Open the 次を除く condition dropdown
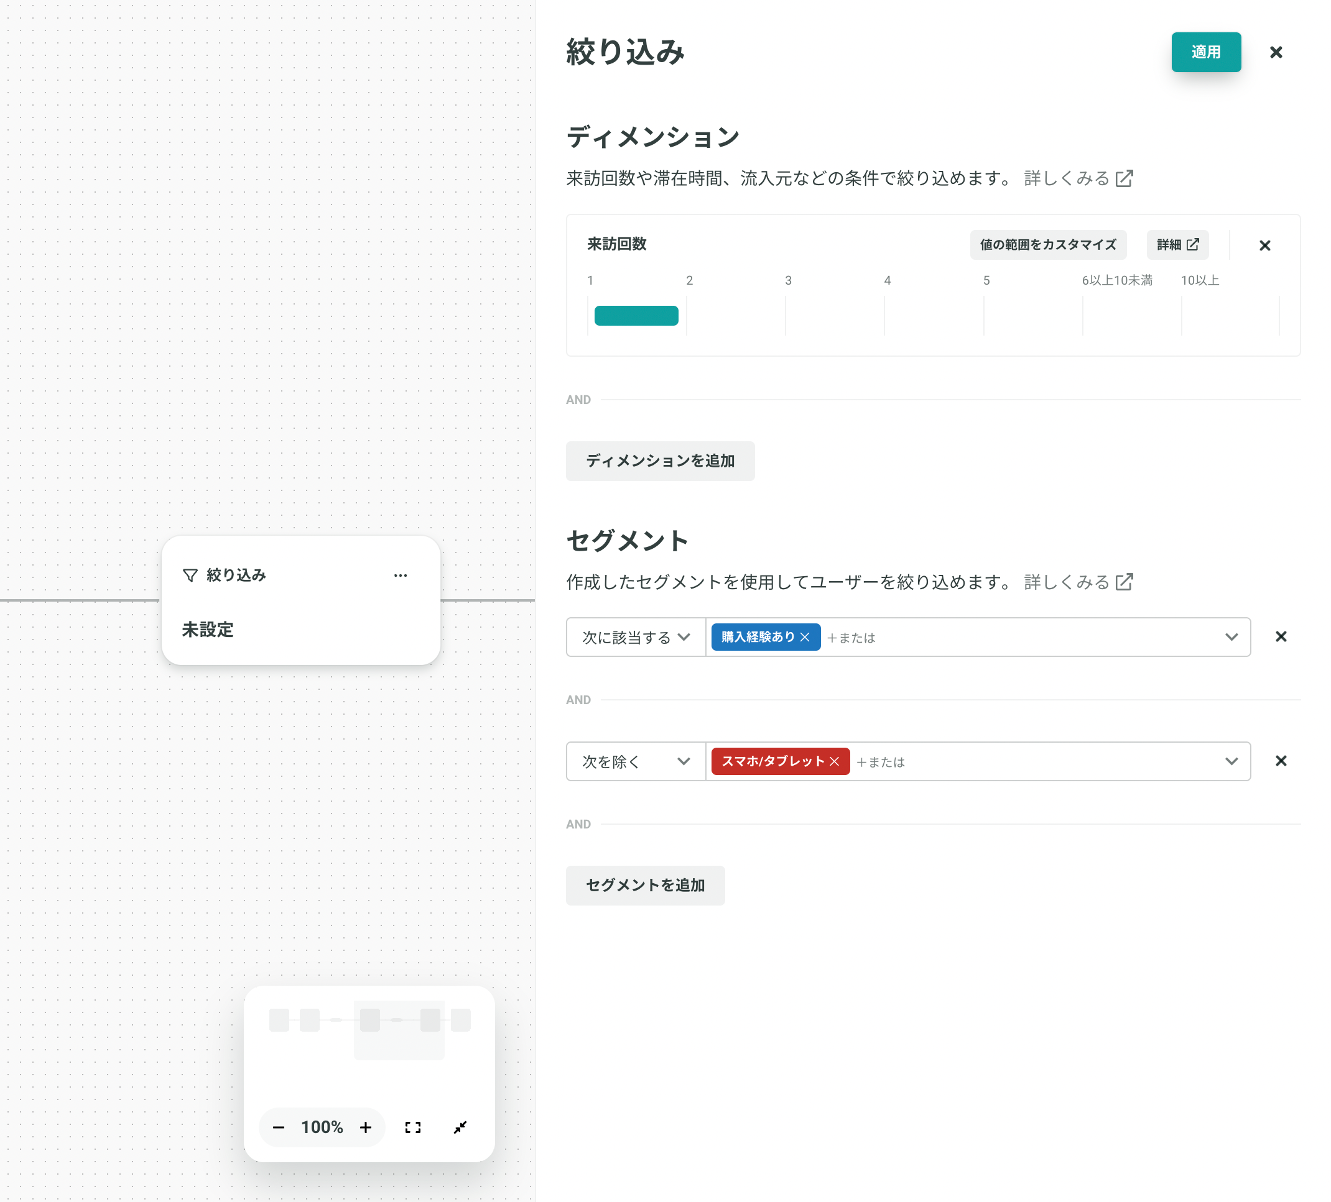Screen dimensions: 1331x1202 (x=636, y=761)
